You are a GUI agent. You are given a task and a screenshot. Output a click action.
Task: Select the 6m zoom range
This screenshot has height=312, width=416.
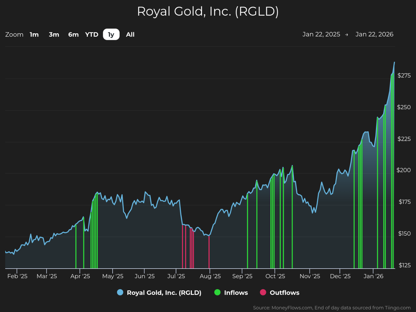coord(73,34)
